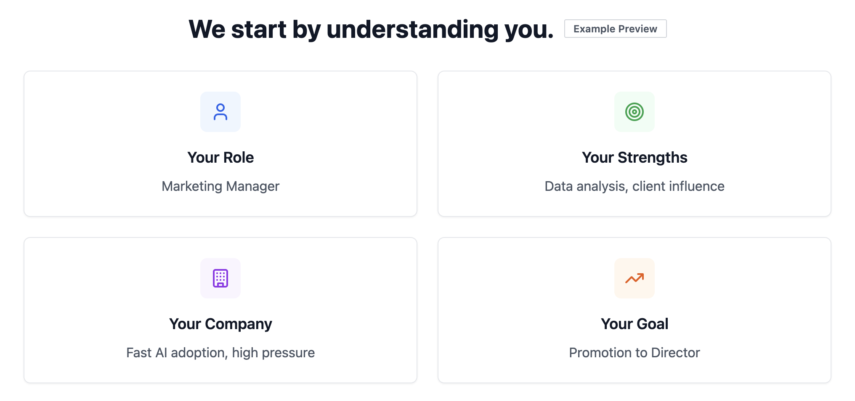Image resolution: width=855 pixels, height=401 pixels.
Task: Click the word "Director" in the goal card
Action: 675,353
